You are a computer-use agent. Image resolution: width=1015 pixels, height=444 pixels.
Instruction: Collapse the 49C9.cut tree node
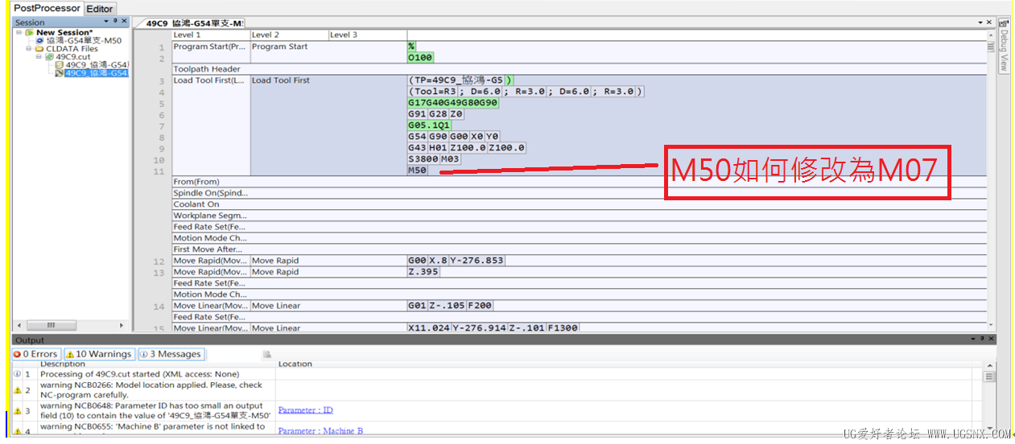pos(38,56)
